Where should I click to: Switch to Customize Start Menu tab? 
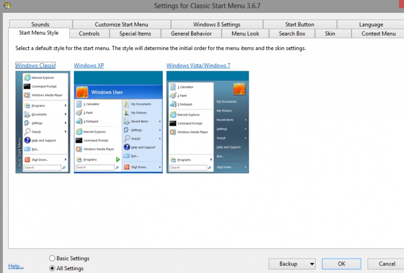pos(121,24)
